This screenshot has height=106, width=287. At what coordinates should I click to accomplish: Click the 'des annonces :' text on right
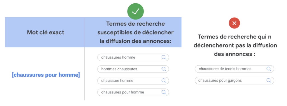click(235, 54)
